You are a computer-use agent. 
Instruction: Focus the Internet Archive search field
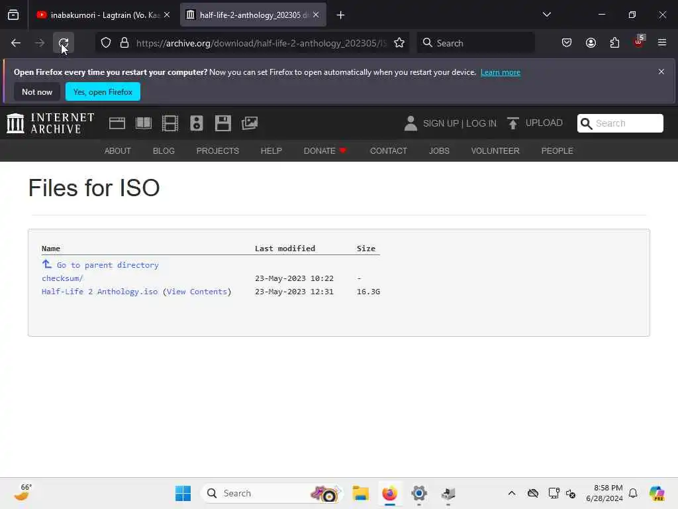click(620, 123)
